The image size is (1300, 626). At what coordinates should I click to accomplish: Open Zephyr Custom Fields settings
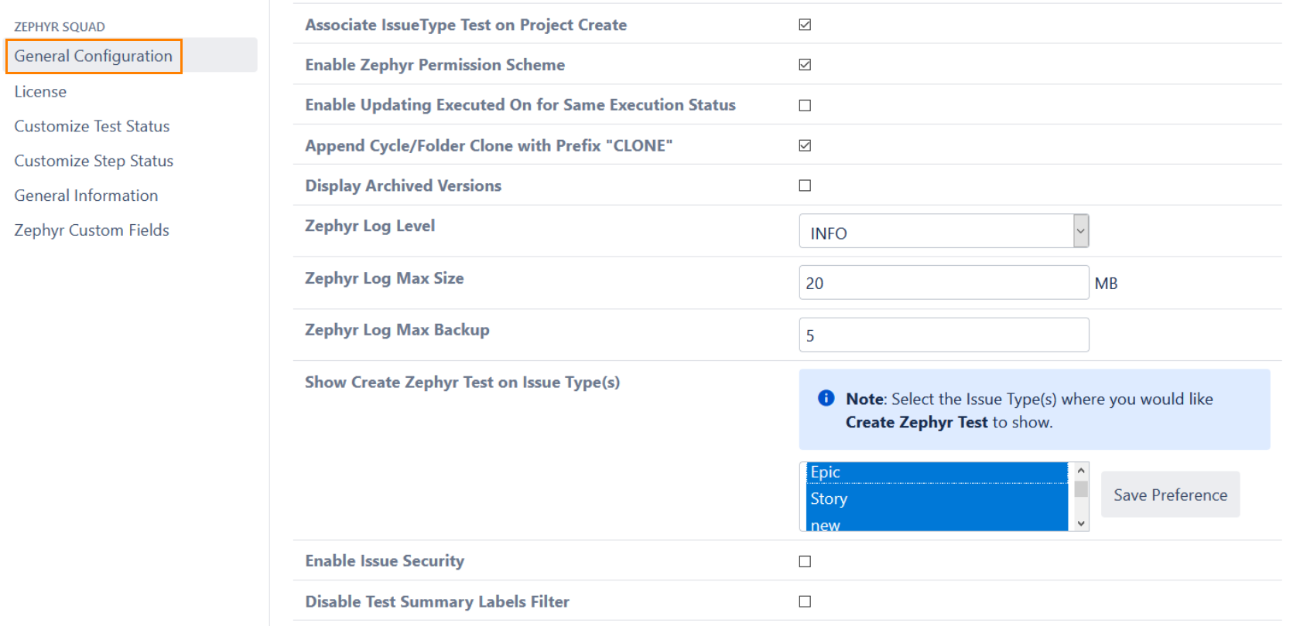91,230
